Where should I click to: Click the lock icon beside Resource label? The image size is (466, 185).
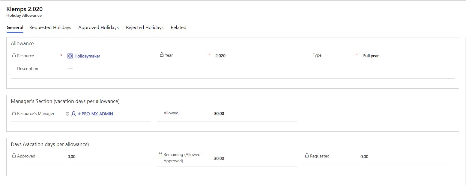click(x=14, y=55)
